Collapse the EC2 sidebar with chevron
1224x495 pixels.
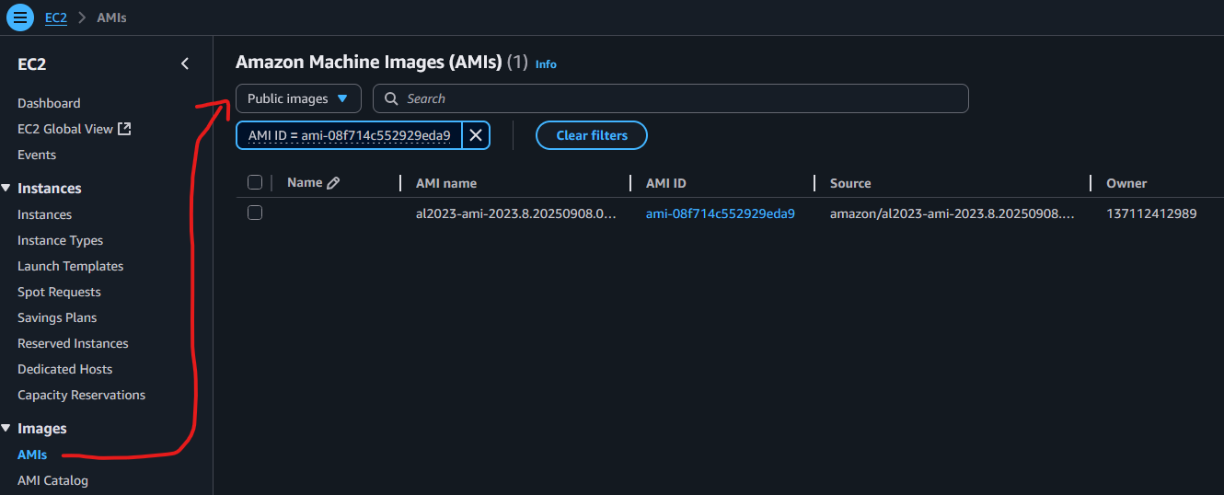(185, 63)
